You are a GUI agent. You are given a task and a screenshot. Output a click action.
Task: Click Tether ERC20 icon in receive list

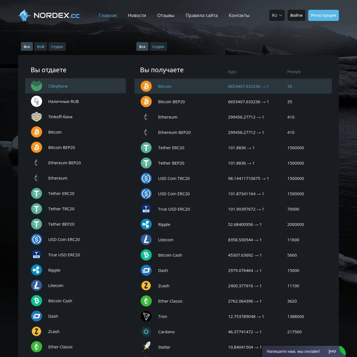click(146, 148)
